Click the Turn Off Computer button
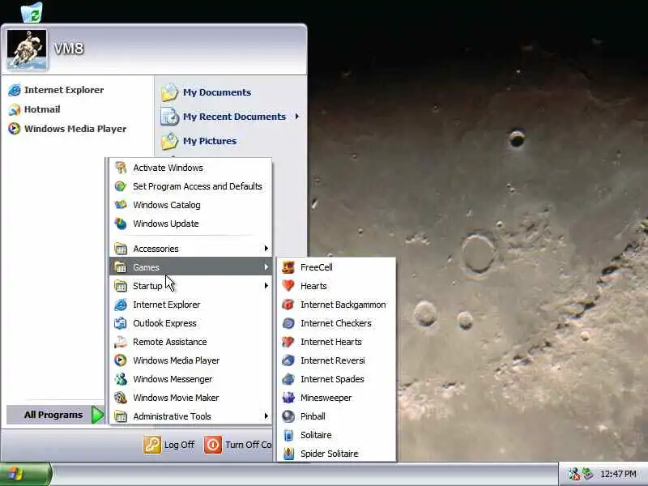The height and width of the screenshot is (486, 648). (238, 445)
